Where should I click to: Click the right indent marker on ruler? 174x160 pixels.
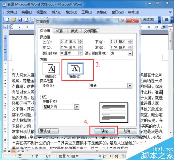(163, 27)
